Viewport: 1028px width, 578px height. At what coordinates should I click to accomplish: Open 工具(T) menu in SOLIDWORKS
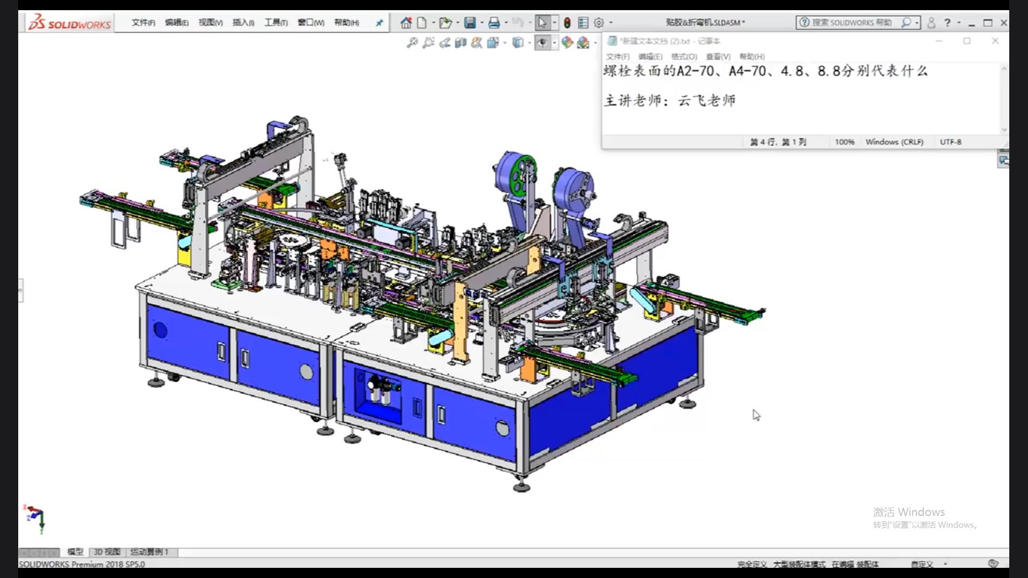(x=276, y=22)
